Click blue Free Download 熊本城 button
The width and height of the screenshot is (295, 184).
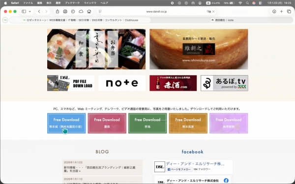(66, 123)
